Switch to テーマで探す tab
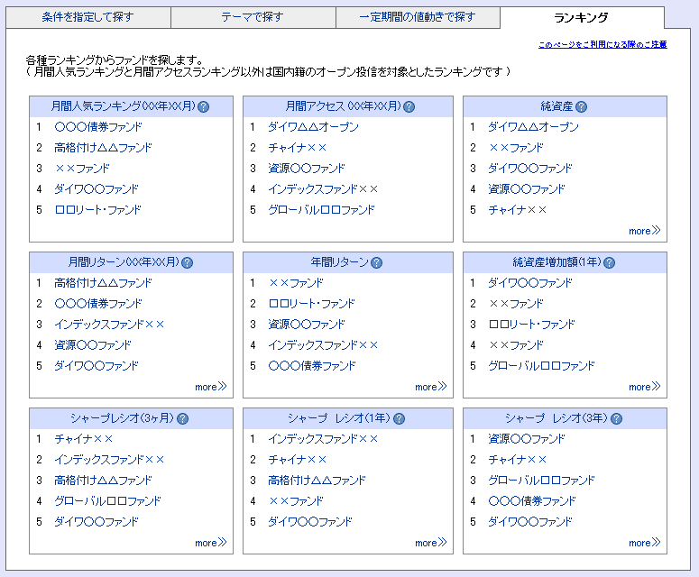The width and height of the screenshot is (699, 577). (253, 17)
